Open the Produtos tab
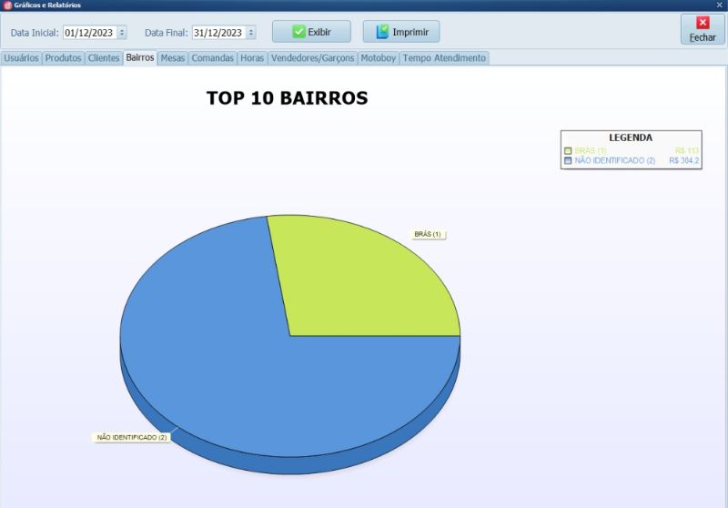 tap(64, 57)
